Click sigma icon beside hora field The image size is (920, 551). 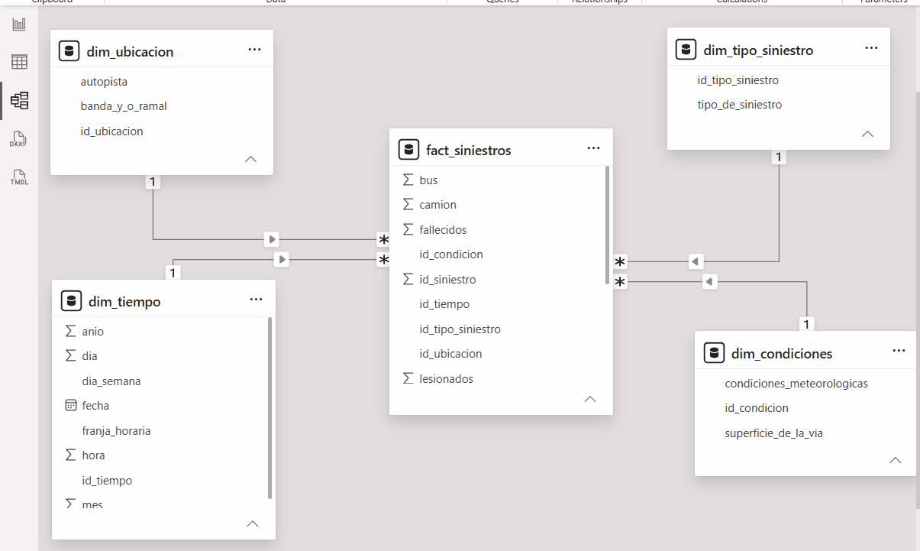click(x=70, y=455)
